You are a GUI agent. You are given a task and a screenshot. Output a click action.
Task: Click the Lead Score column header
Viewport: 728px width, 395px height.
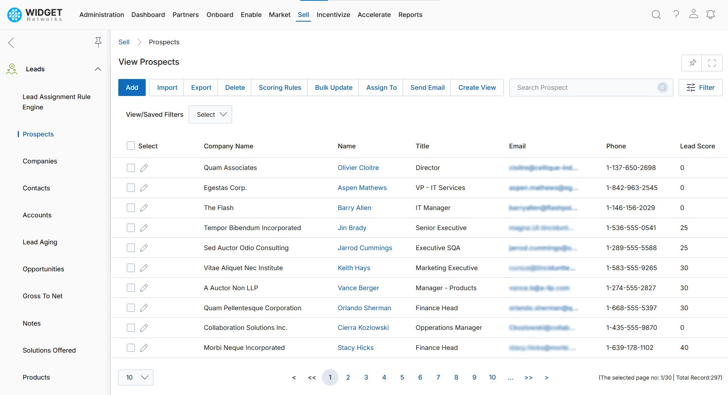click(697, 146)
